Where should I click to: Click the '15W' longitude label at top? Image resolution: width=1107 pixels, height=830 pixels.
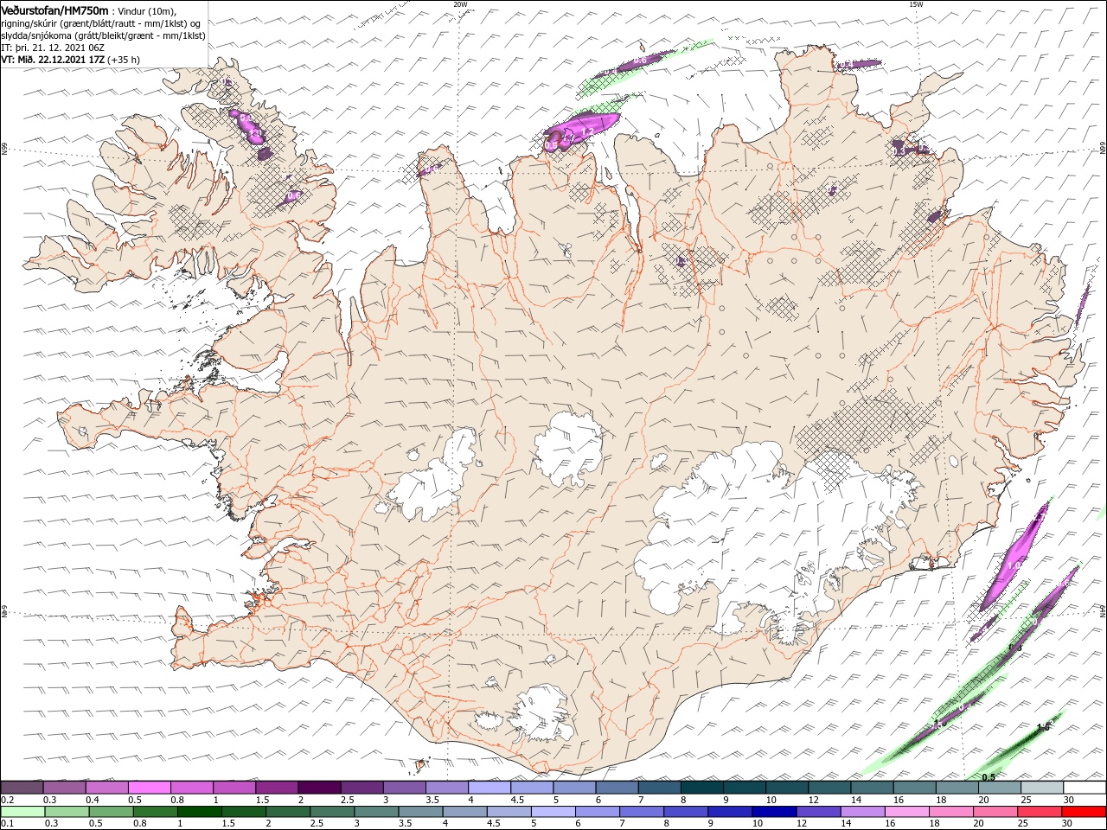click(x=916, y=4)
